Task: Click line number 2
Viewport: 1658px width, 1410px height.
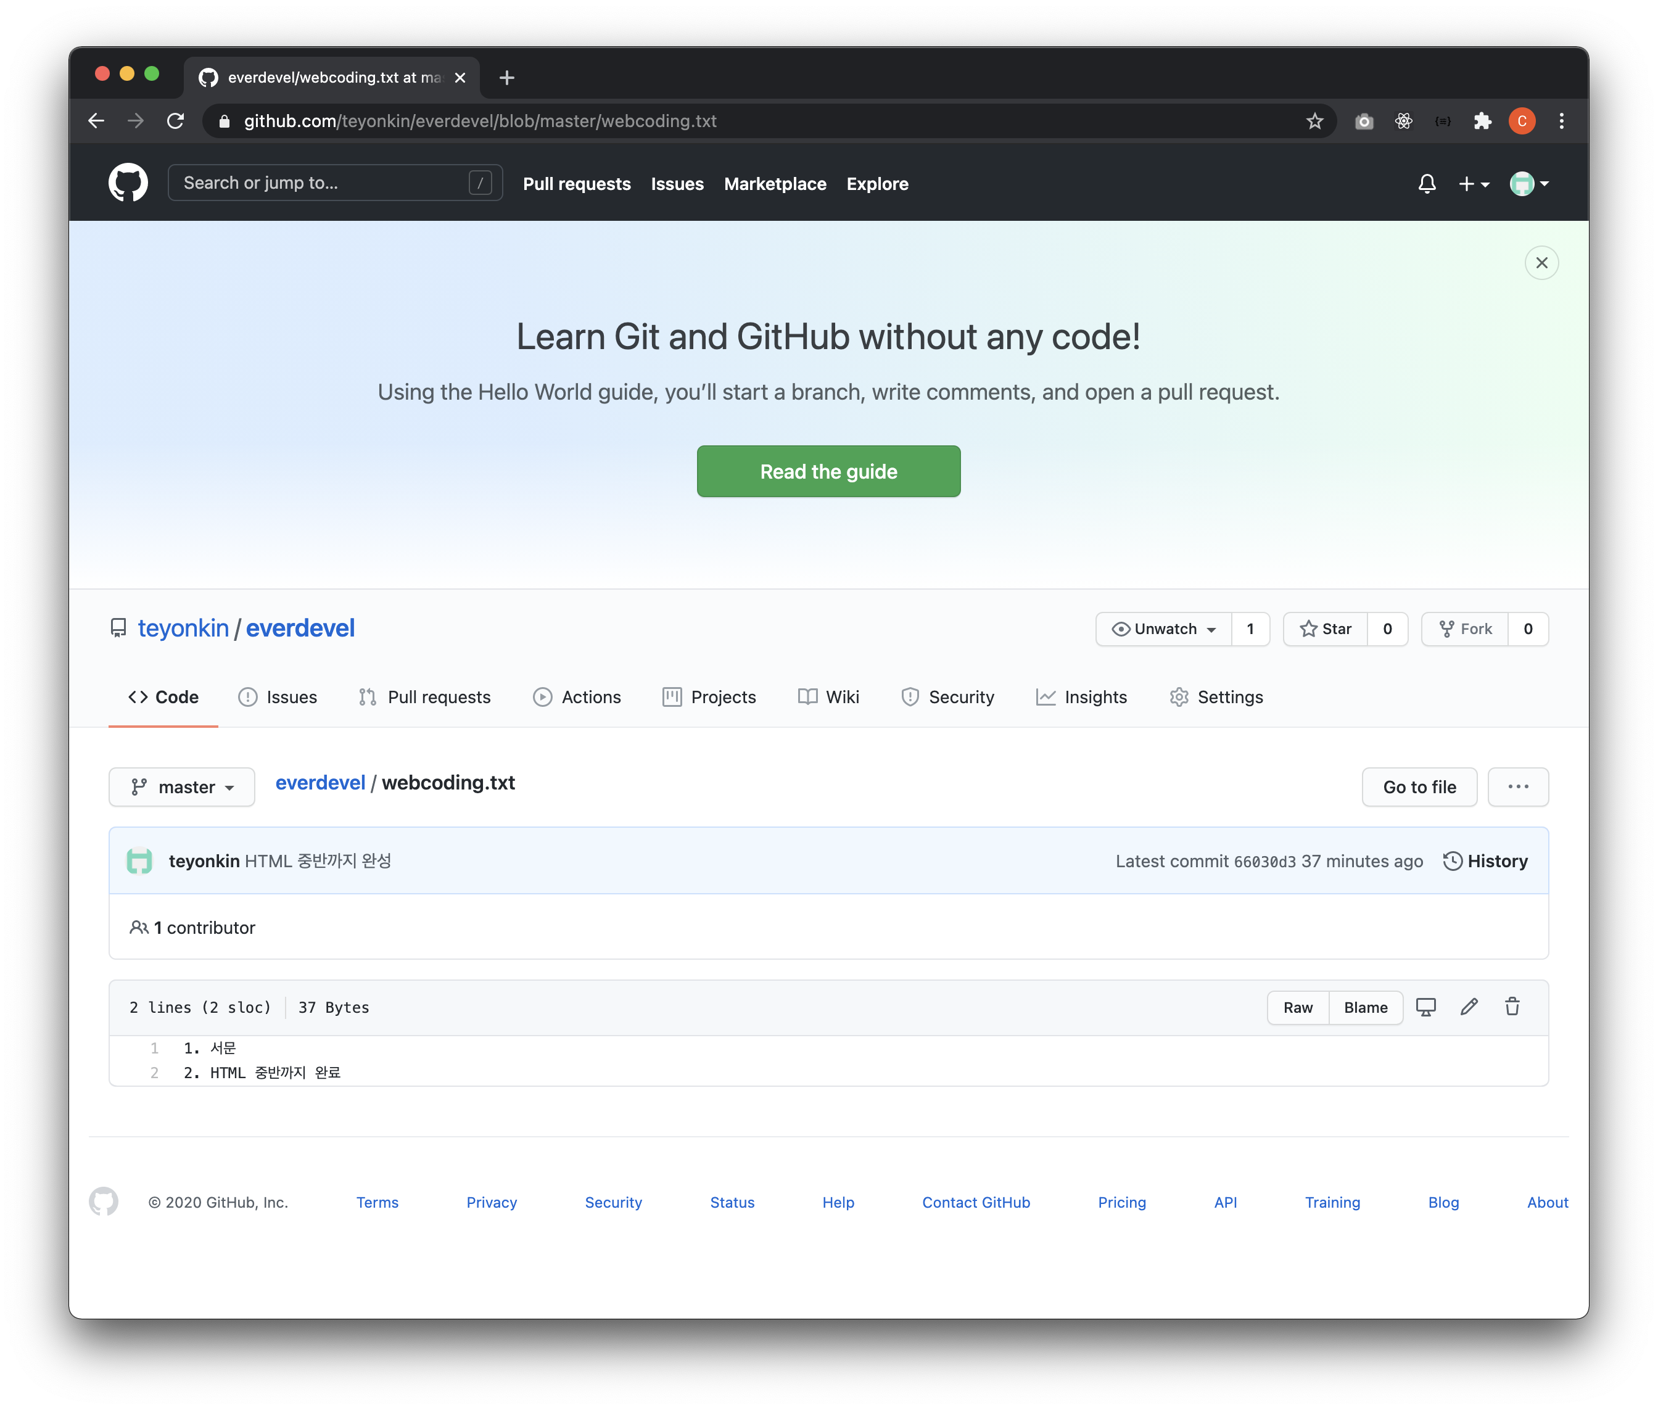Action: pos(154,1073)
